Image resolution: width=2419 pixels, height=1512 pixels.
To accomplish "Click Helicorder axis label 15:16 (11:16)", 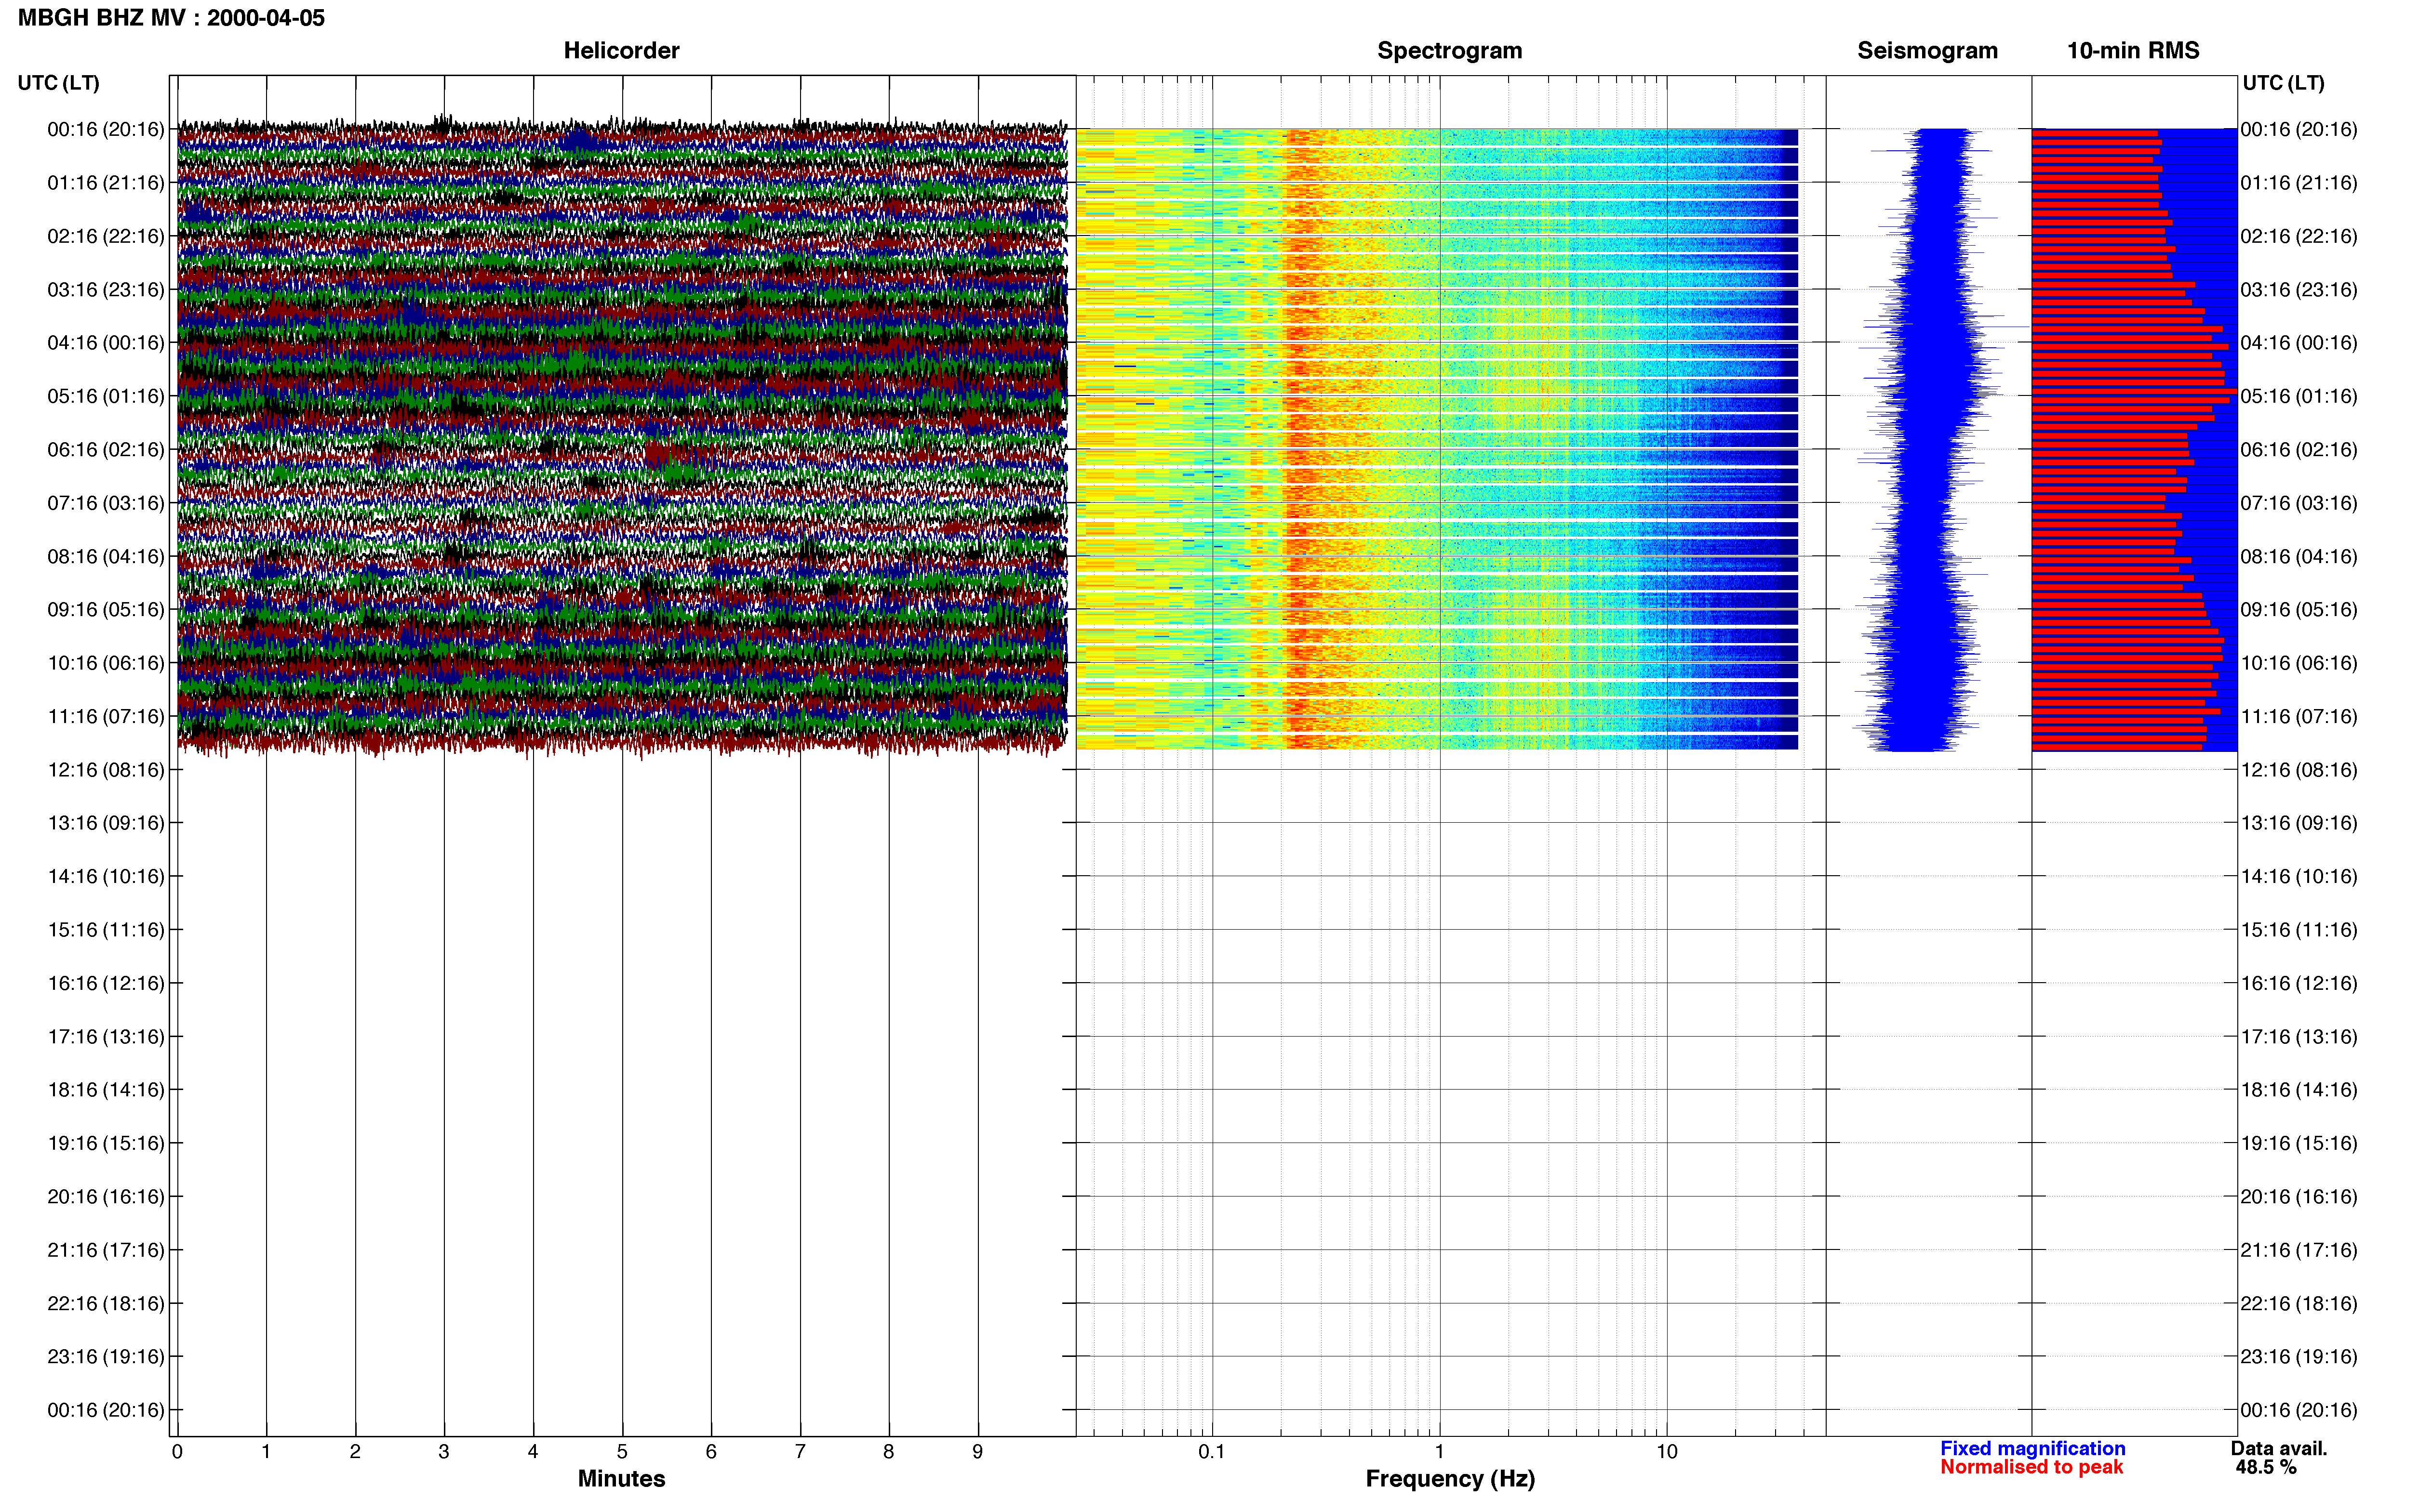I will [x=106, y=930].
